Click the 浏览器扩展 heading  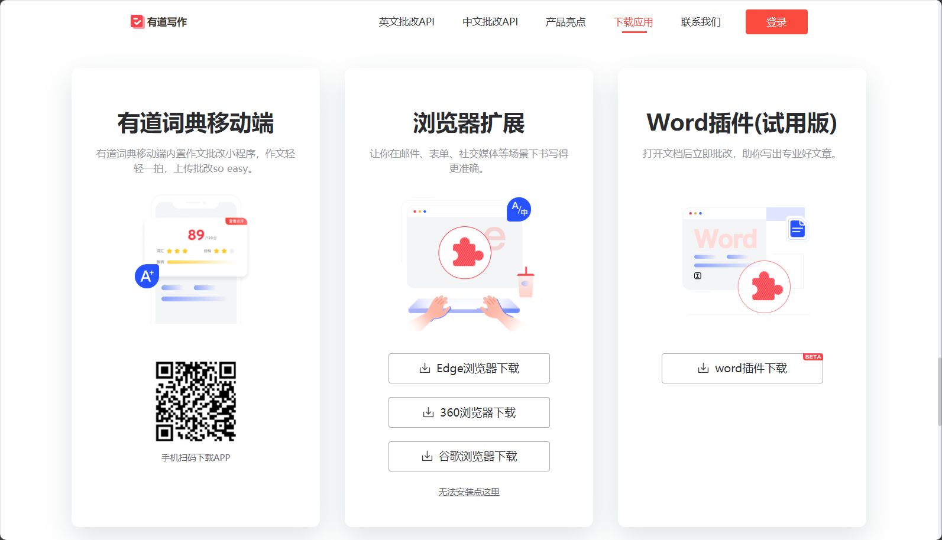coord(469,123)
